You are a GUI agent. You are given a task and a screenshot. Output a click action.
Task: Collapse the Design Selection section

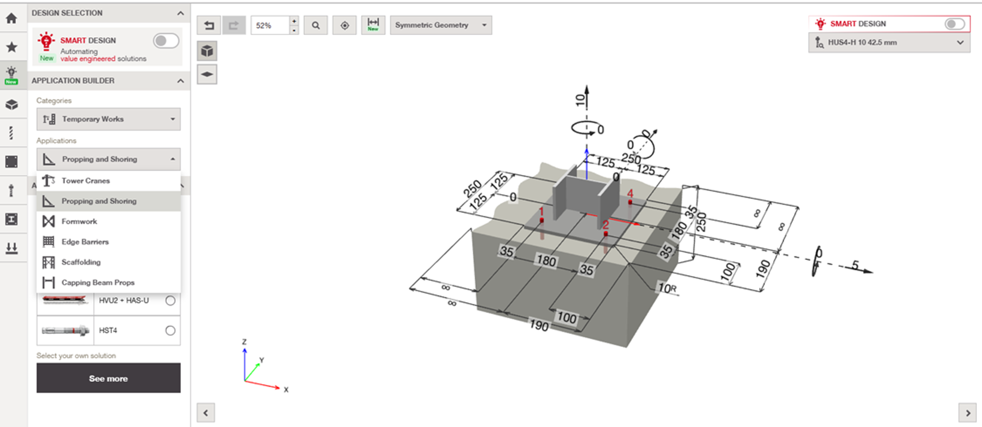pyautogui.click(x=180, y=13)
